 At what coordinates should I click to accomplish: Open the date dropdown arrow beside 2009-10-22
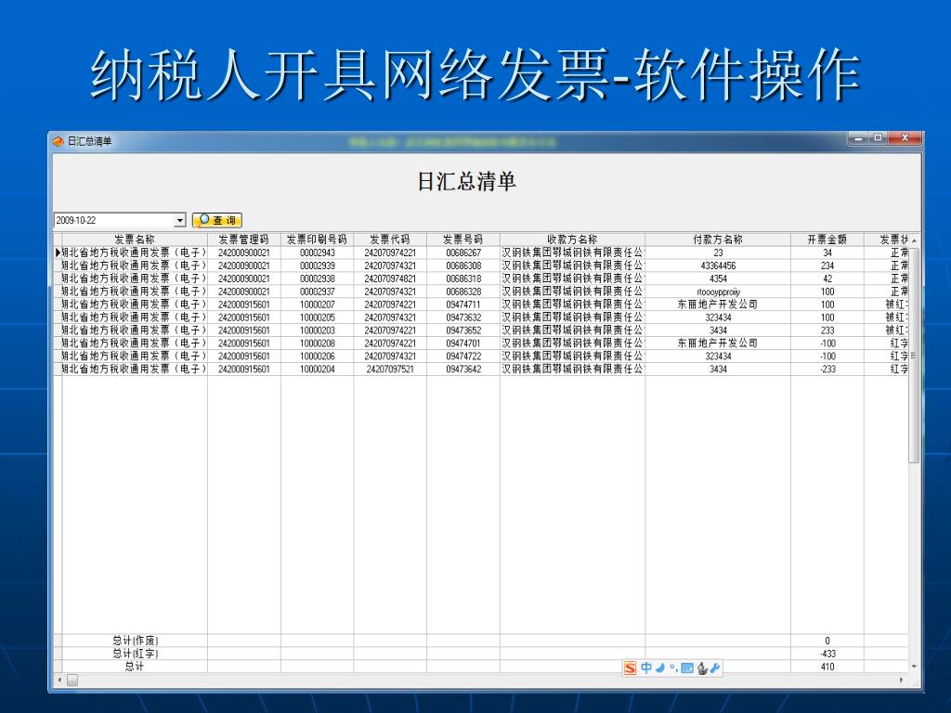[x=179, y=220]
